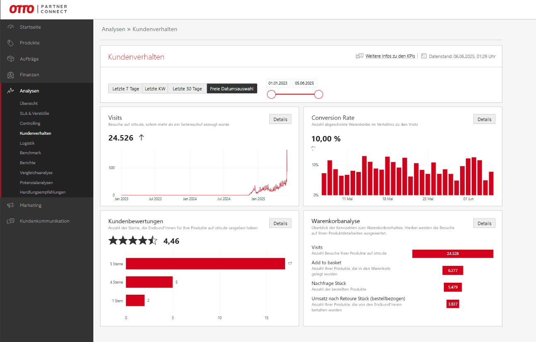The width and height of the screenshot is (536, 342).
Task: Click the red date range slider track
Action: click(x=295, y=95)
